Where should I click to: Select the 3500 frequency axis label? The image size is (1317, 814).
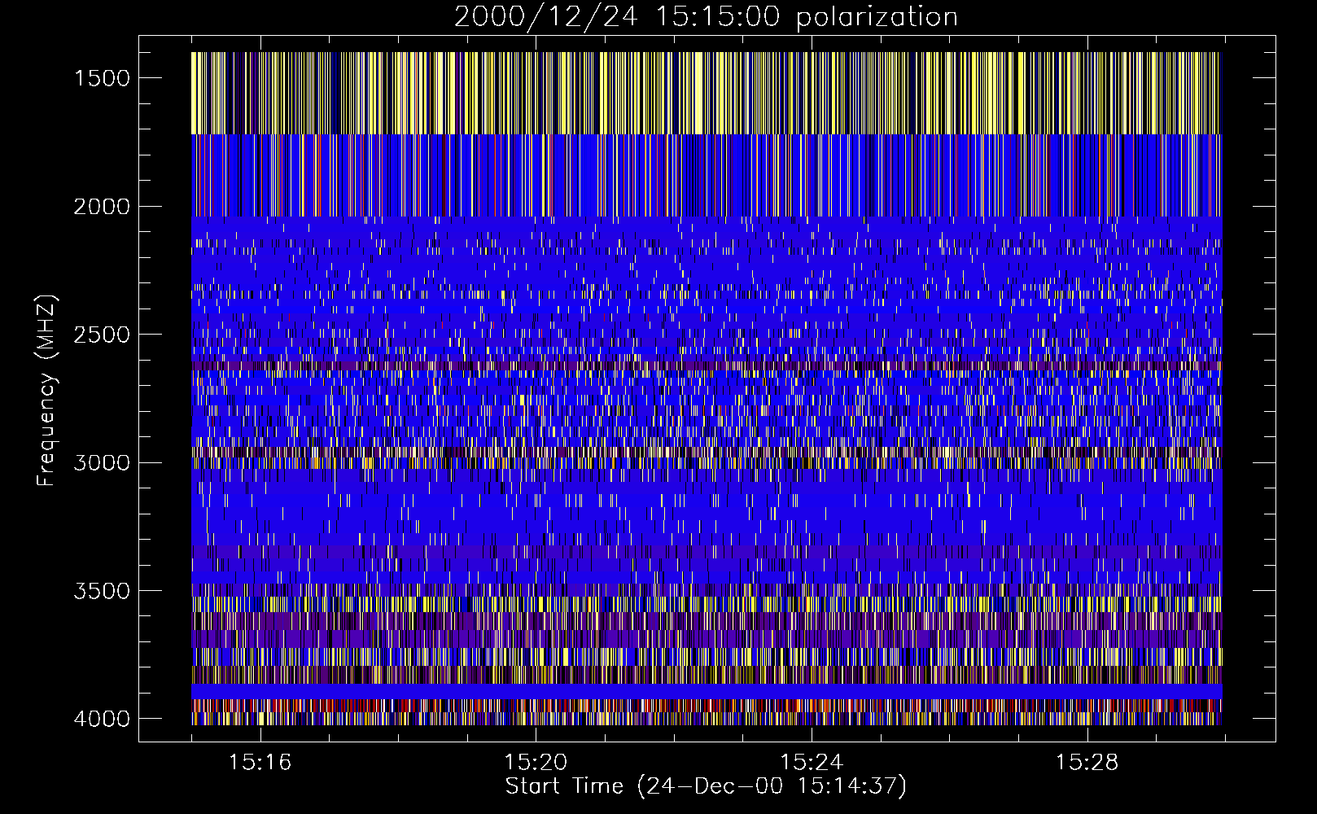(102, 591)
